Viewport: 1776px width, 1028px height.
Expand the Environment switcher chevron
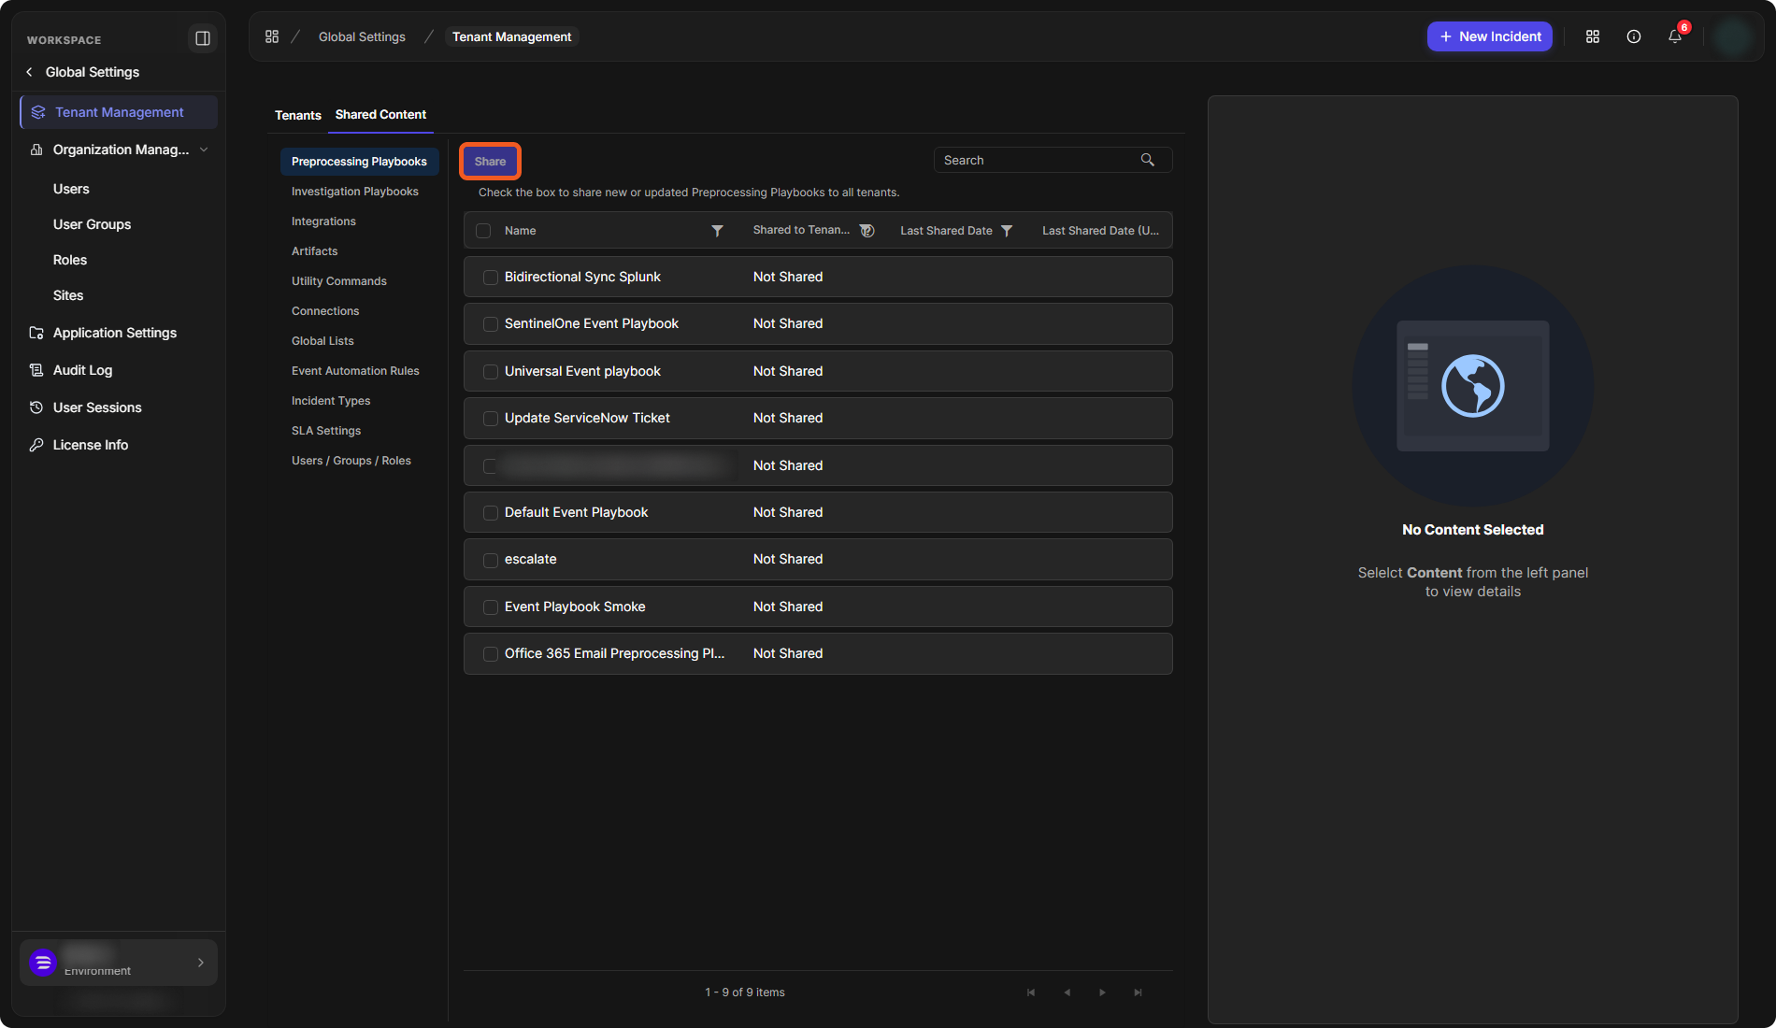[x=200, y=963]
